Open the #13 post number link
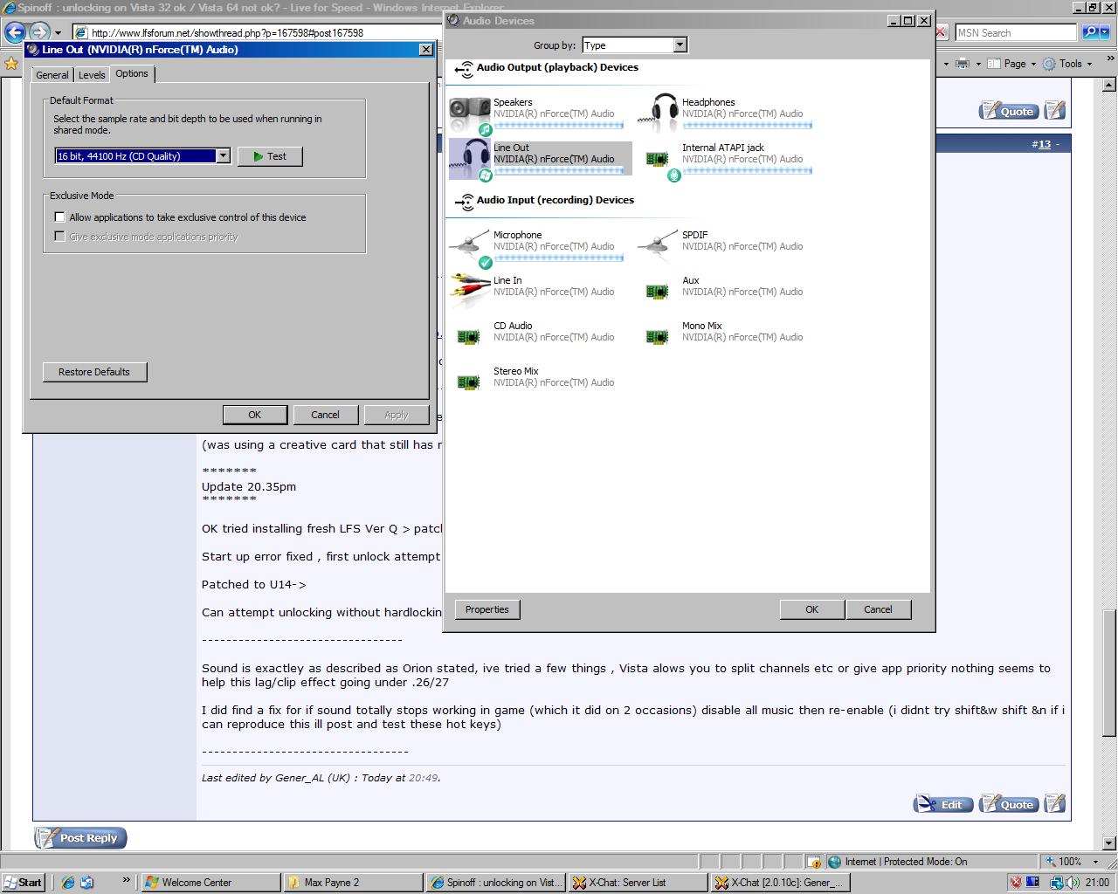1118x894 pixels. 1044,144
